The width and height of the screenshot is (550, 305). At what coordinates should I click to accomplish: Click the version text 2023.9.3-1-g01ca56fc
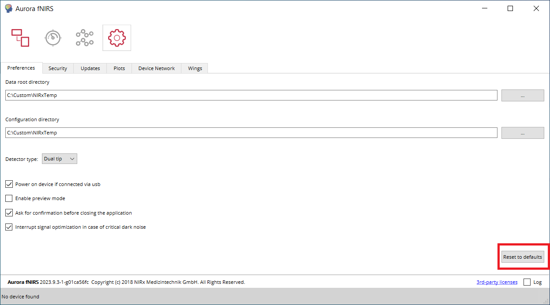coord(64,282)
